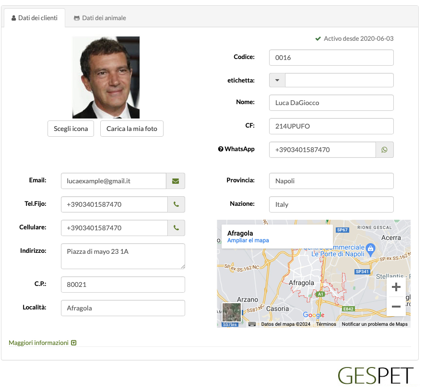Click the GESPET logo at bottom right
425x392 pixels.
pyautogui.click(x=376, y=376)
